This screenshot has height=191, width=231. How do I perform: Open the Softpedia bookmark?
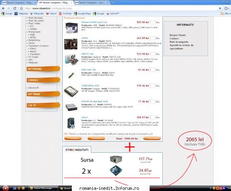[x=21, y=14]
